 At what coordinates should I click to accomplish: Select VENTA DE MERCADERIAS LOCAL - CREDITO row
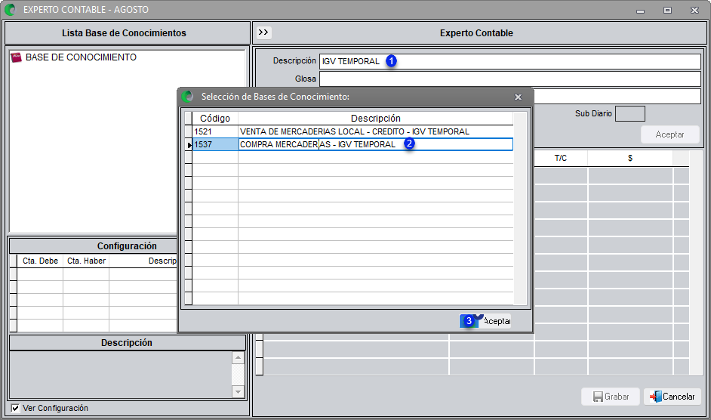375,131
